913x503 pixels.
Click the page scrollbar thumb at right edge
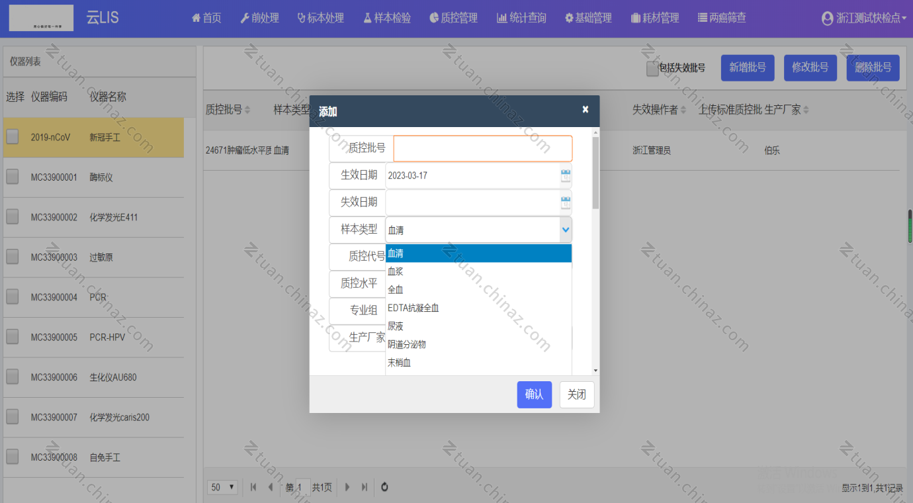910,226
